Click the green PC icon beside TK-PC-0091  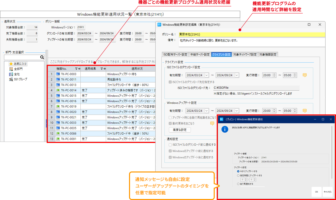click(58, 139)
